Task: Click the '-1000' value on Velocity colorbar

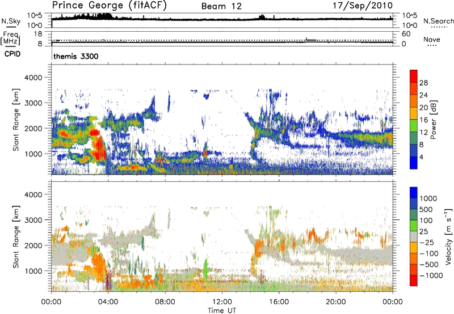Action: click(x=431, y=275)
